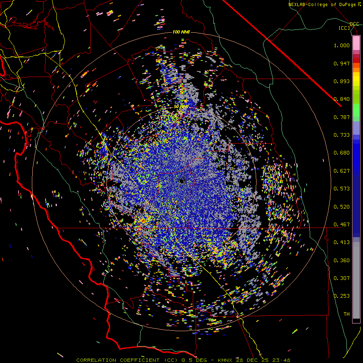
Task: Click the 0.893 scale value
Action: click(x=342, y=81)
